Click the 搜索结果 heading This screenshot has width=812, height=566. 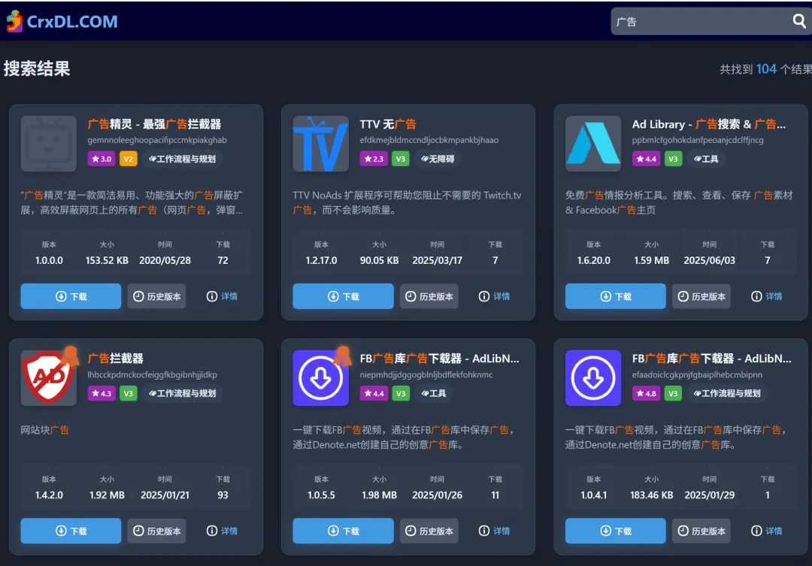coord(37,68)
